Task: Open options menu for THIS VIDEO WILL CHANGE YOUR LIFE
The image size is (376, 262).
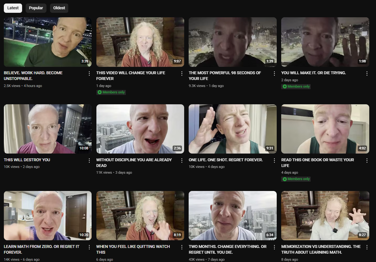Action: 182,74
